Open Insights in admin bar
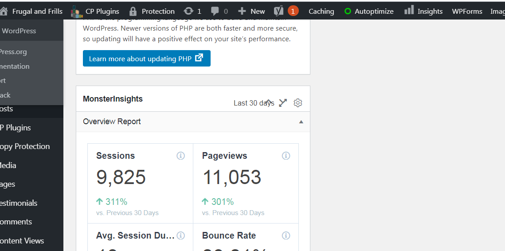Viewport: 505px width, 251px height. [x=423, y=11]
